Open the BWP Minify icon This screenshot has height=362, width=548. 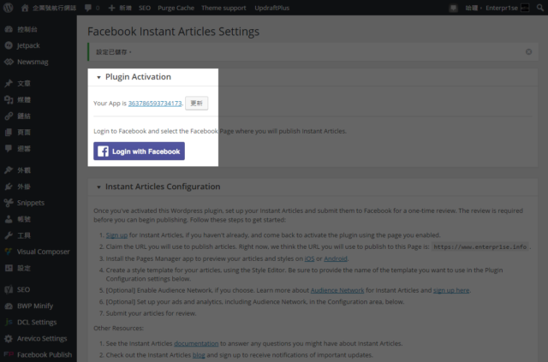click(x=9, y=306)
